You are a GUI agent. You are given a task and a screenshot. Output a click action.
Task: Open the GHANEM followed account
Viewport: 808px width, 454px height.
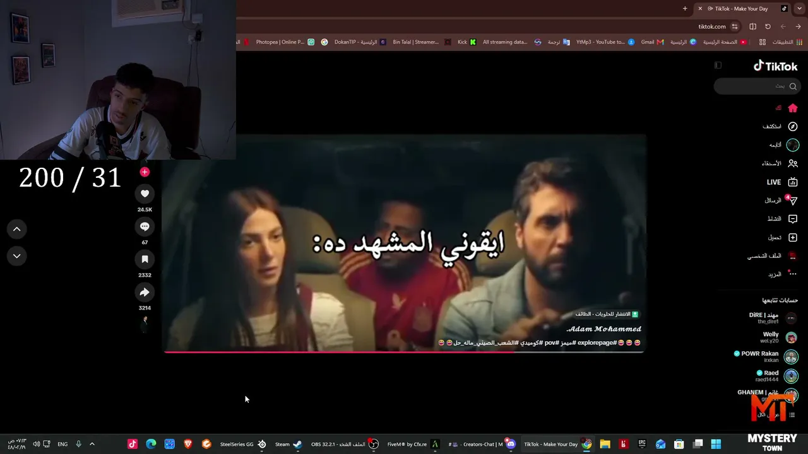click(x=768, y=395)
